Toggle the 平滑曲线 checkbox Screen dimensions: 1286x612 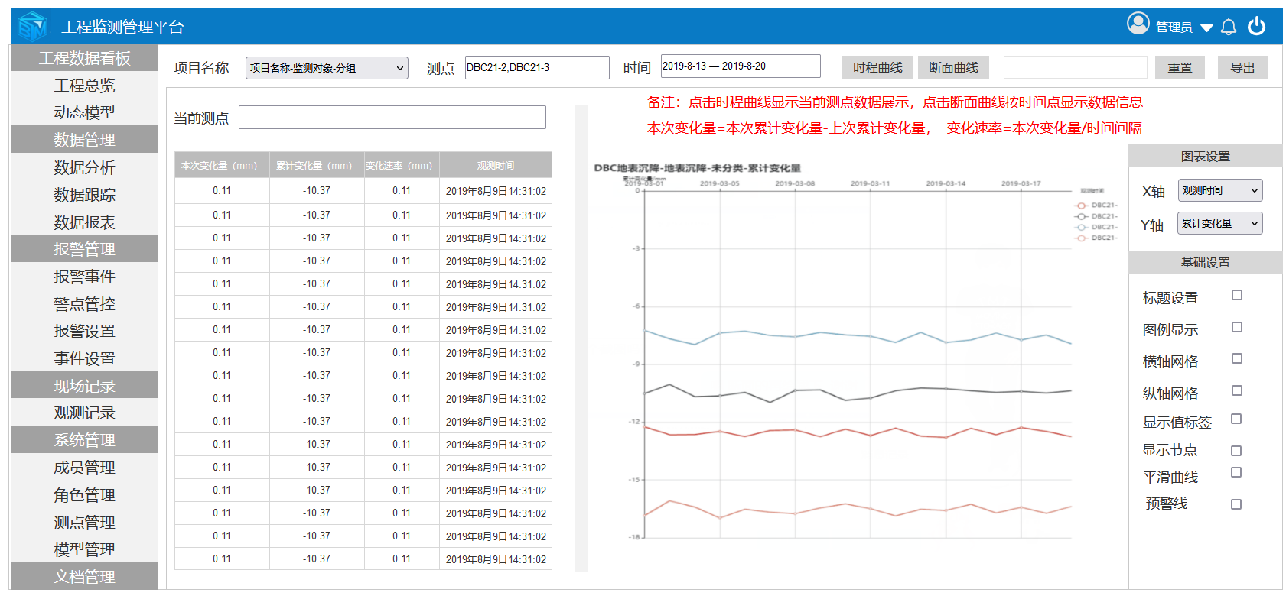pos(1236,472)
